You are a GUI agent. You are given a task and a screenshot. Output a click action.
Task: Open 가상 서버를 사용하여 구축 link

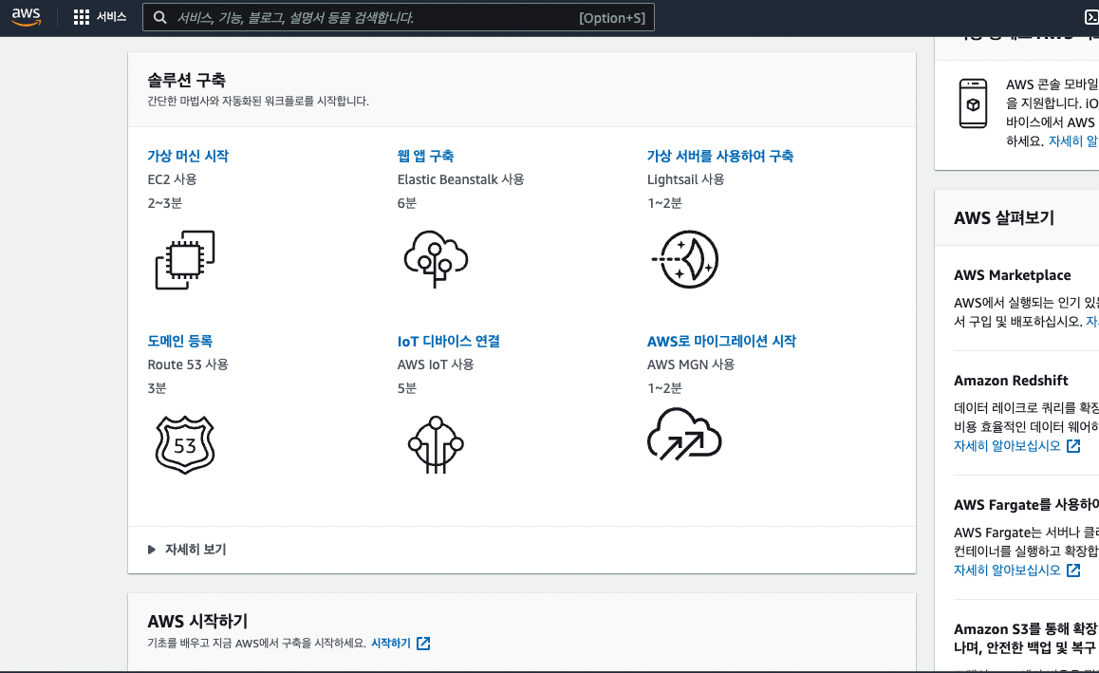coord(719,156)
